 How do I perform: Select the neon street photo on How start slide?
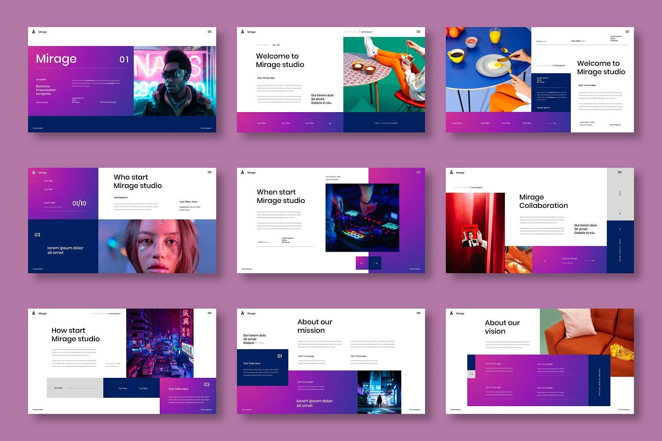point(160,343)
